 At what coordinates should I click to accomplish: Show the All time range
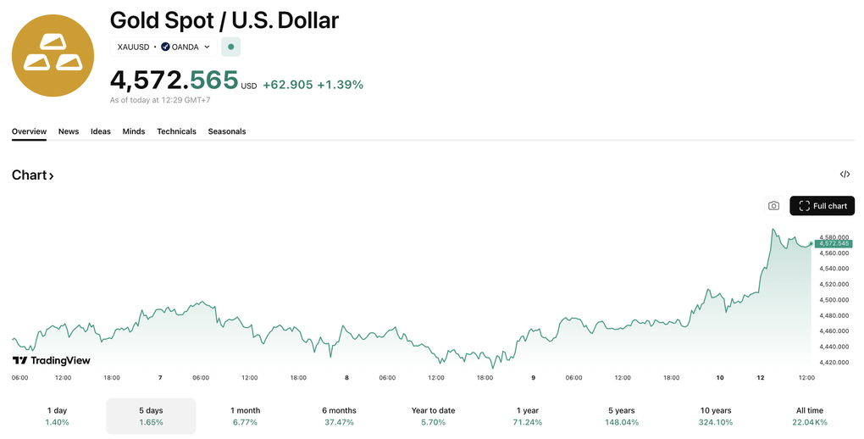[x=809, y=415]
